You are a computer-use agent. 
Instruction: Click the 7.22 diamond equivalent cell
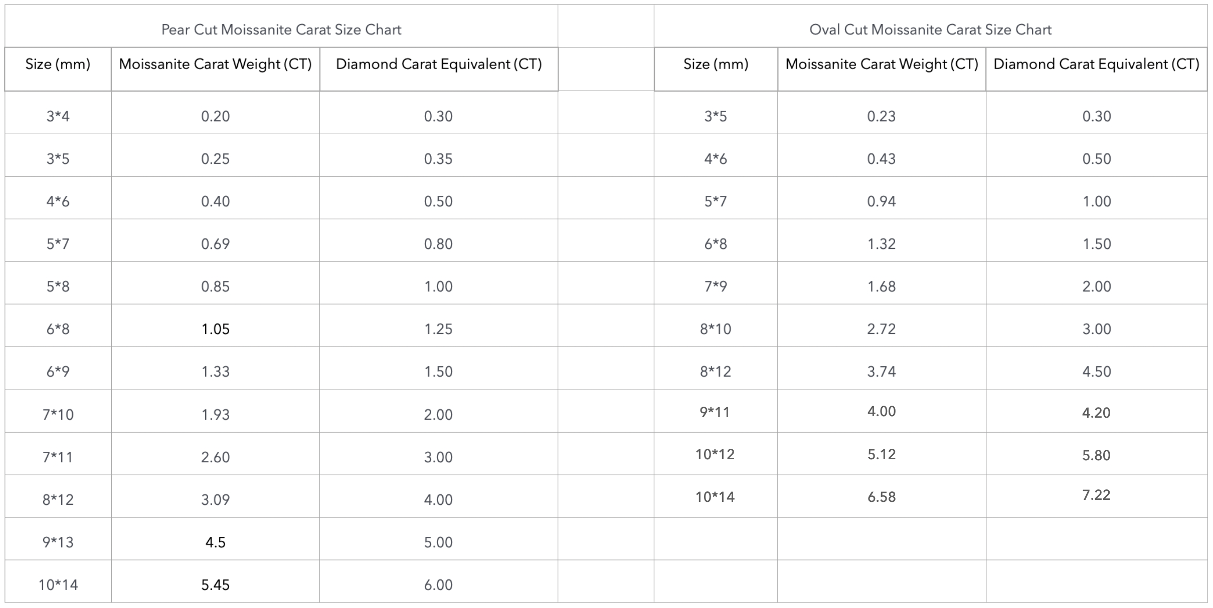1096,495
